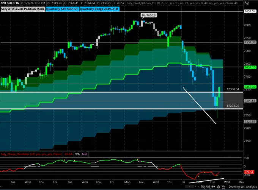258x190 pixels.
Task: Click the L: 7314.84 low value
Action: coord(88,3)
